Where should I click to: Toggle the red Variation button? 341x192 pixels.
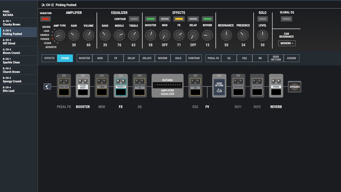point(45,19)
